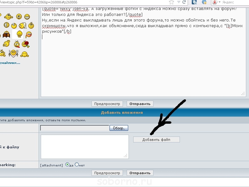Select the 'да' attachment radio button

(x=67, y=165)
